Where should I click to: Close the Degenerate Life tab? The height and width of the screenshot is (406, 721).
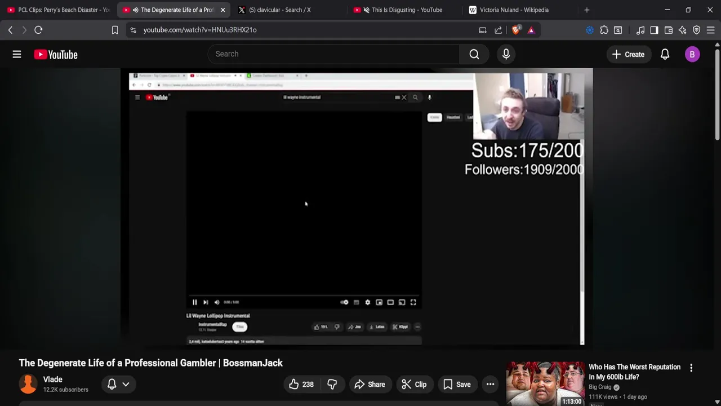click(x=223, y=10)
